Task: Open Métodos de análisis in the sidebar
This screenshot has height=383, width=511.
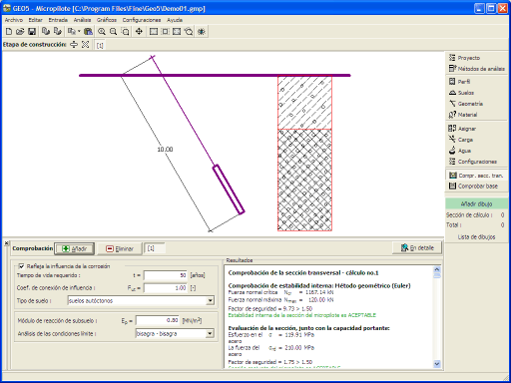Action: click(x=476, y=69)
